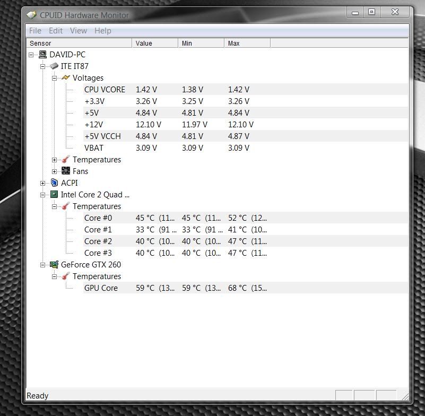Image resolution: width=425 pixels, height=416 pixels.
Task: Click the CPUID Hardware Monitor title bar icon
Action: [32, 15]
